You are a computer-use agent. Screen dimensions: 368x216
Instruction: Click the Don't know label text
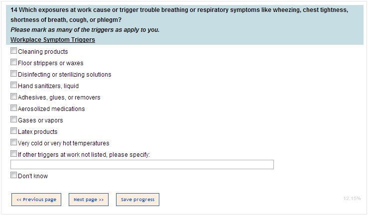[x=33, y=176]
